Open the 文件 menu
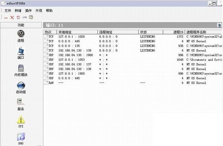This screenshot has height=146, width=223. pos(8,11)
